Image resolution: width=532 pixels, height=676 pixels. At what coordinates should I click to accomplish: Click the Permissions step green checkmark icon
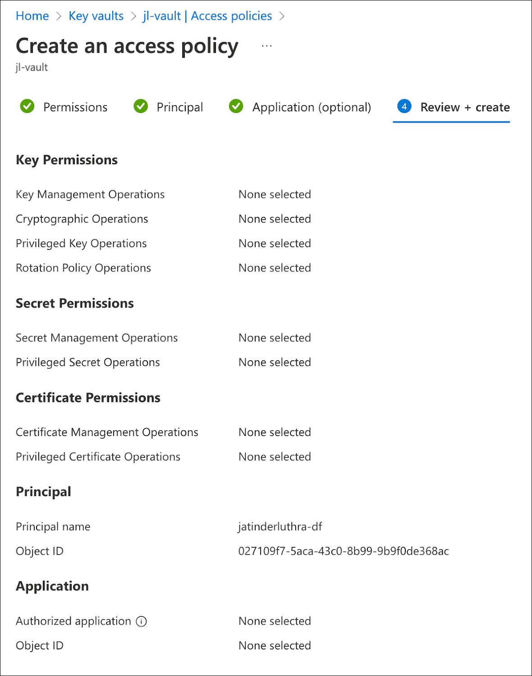click(x=28, y=106)
